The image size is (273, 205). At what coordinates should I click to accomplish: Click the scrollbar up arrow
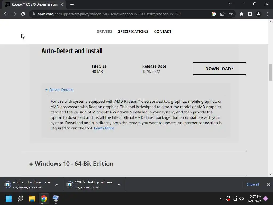[x=271, y=21]
